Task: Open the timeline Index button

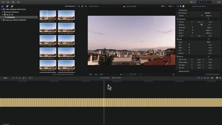Action: (x=5, y=78)
